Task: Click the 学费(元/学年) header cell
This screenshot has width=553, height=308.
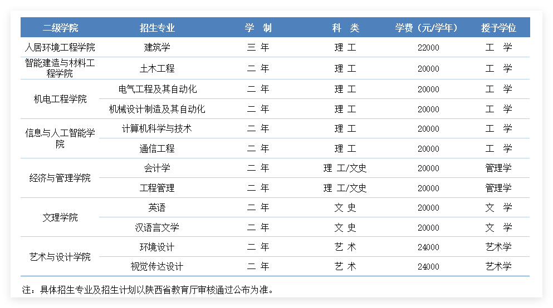Action: [x=427, y=28]
